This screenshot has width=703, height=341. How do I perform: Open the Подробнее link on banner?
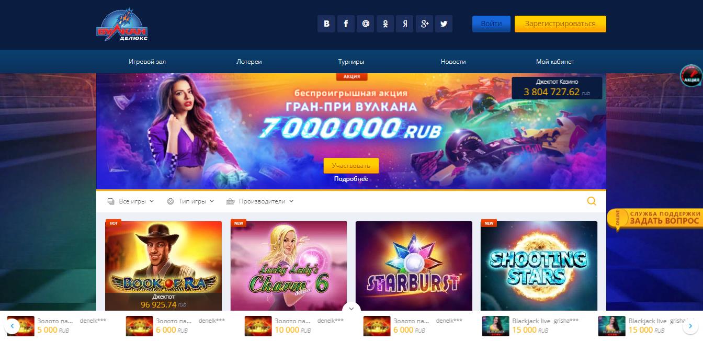tap(351, 179)
